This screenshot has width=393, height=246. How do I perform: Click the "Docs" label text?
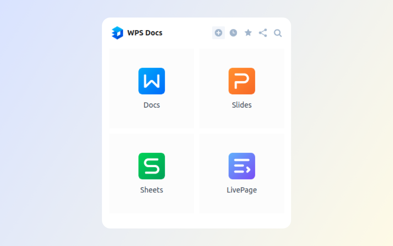152,105
